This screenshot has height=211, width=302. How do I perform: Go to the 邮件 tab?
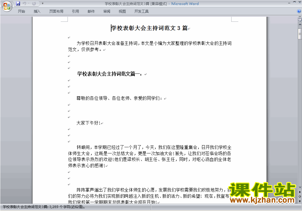[x=91, y=11]
